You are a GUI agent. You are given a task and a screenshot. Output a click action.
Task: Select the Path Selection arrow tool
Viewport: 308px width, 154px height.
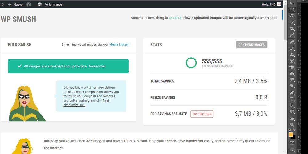292,105
